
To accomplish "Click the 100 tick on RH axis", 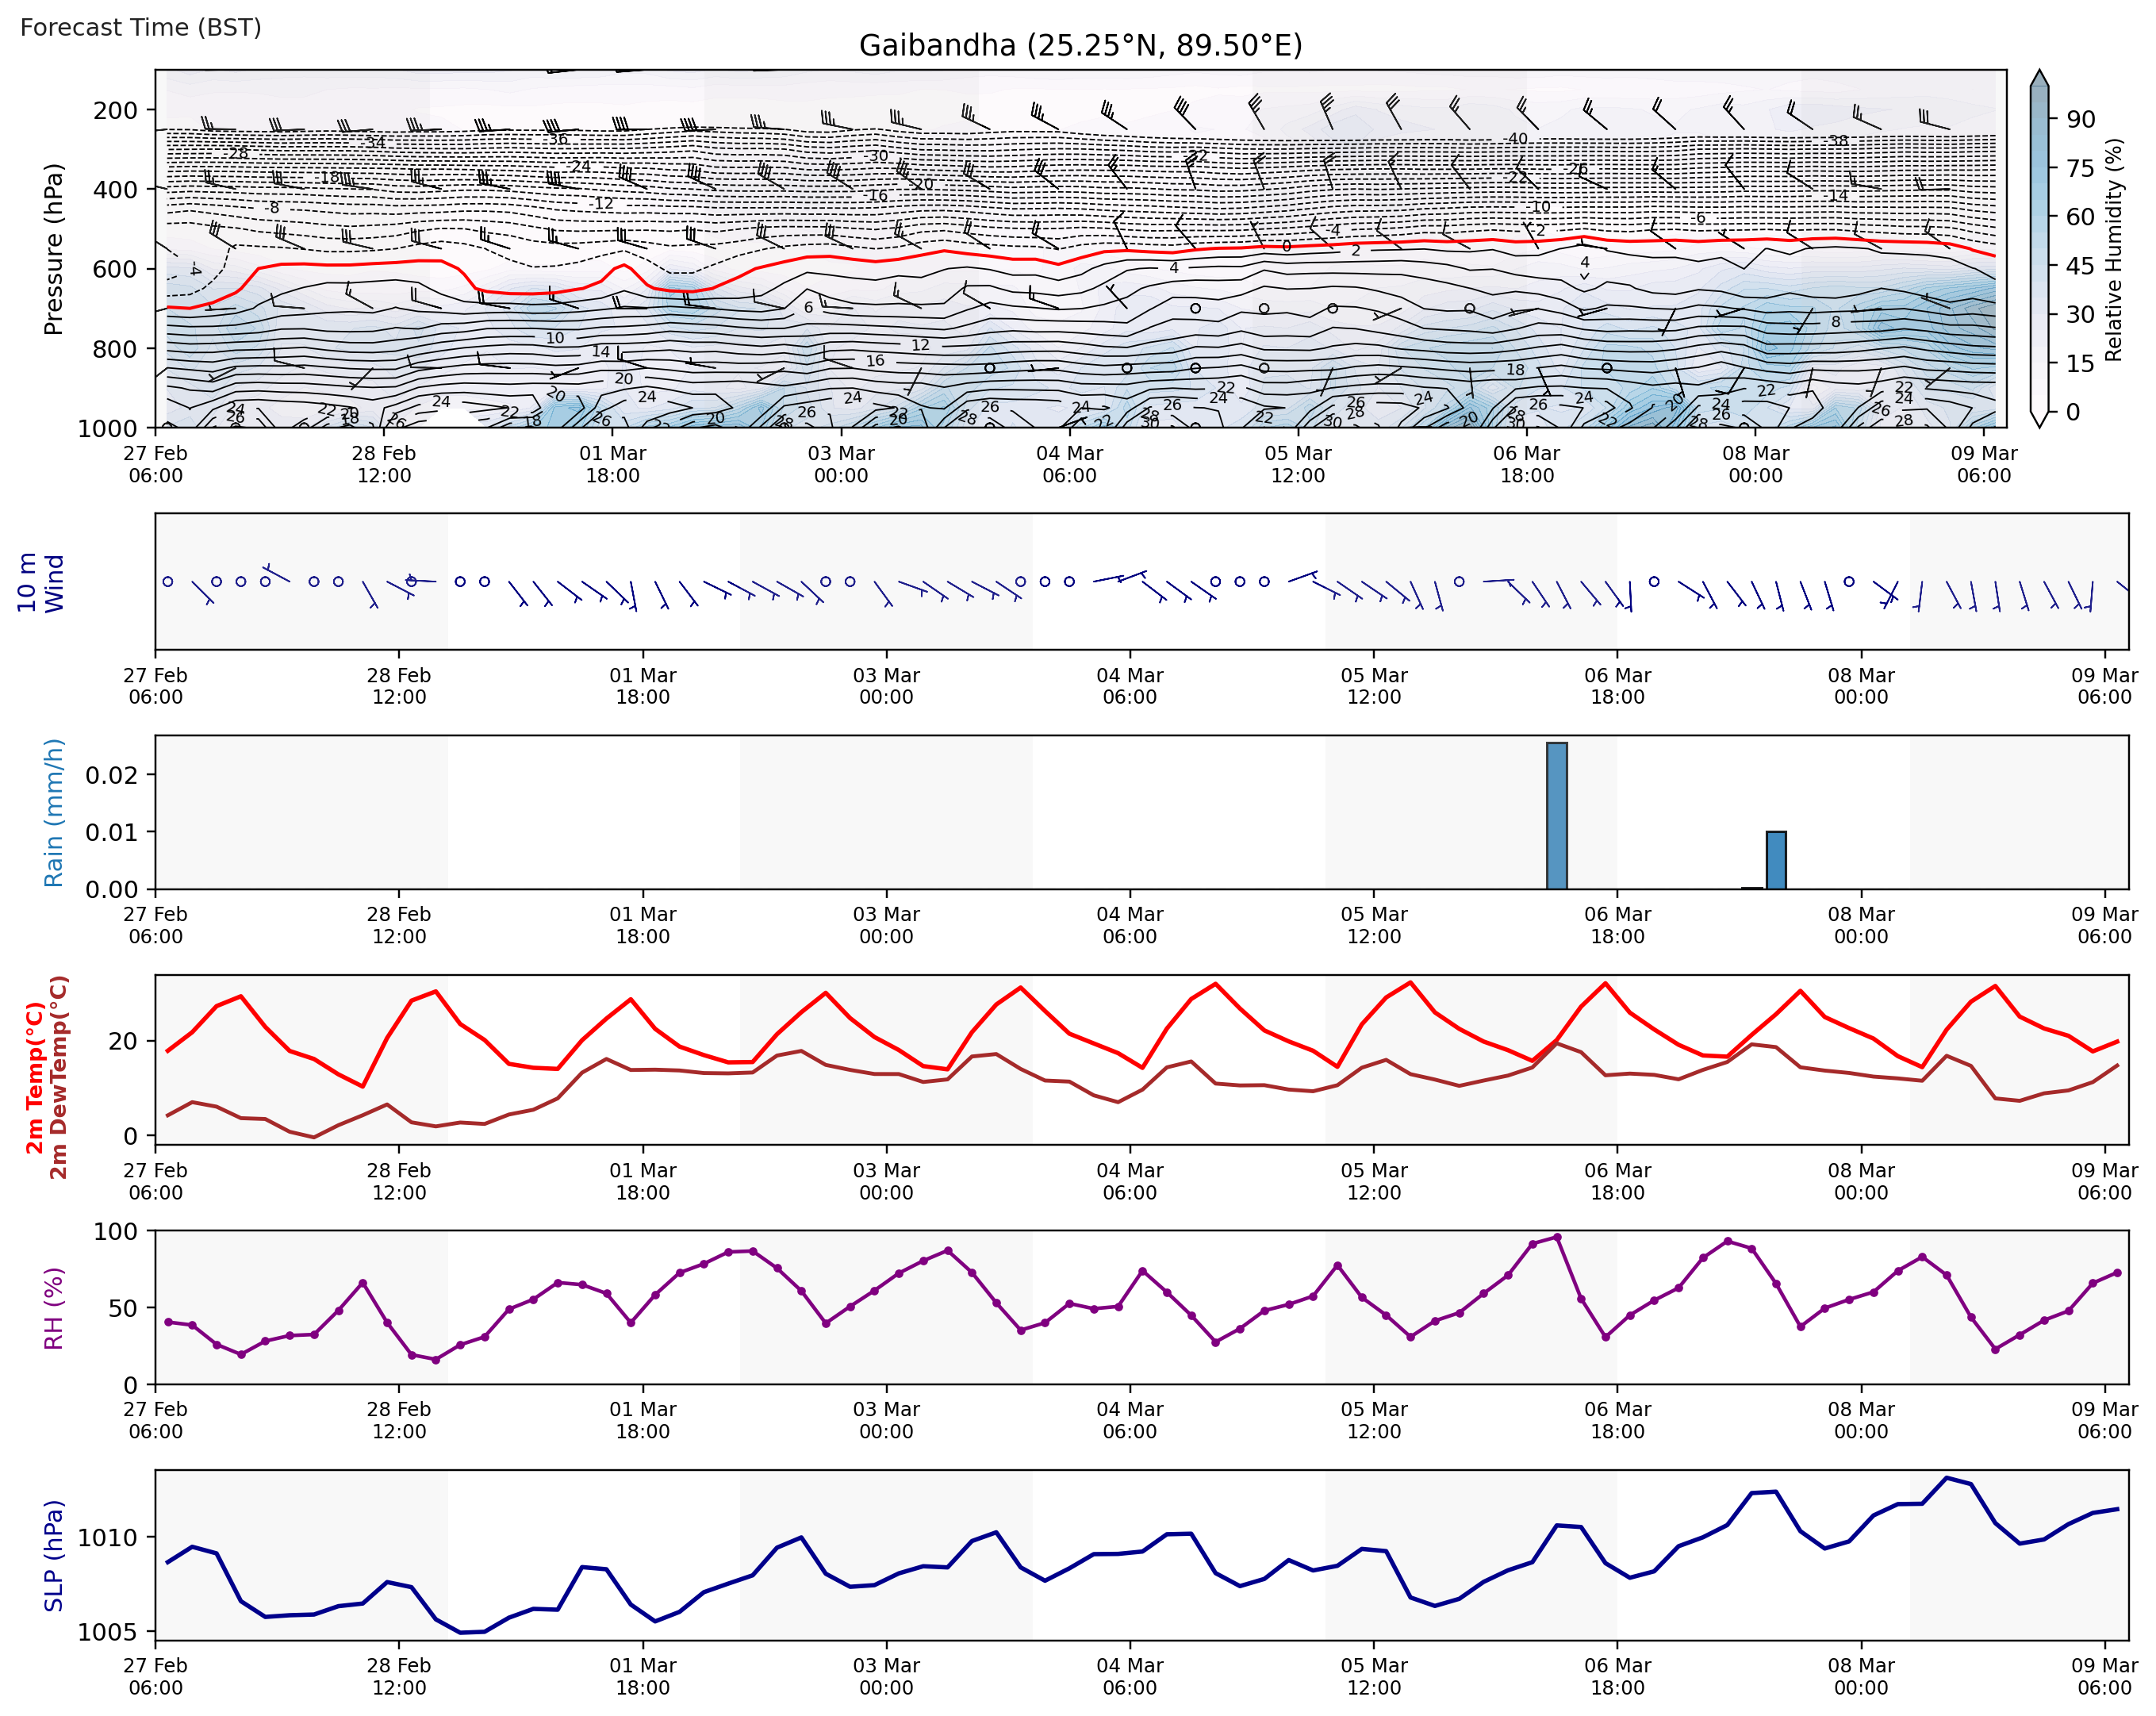I will pos(115,1232).
